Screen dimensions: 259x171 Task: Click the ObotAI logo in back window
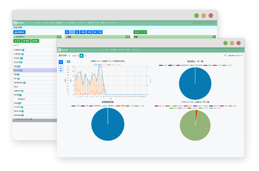coord(18,23)
